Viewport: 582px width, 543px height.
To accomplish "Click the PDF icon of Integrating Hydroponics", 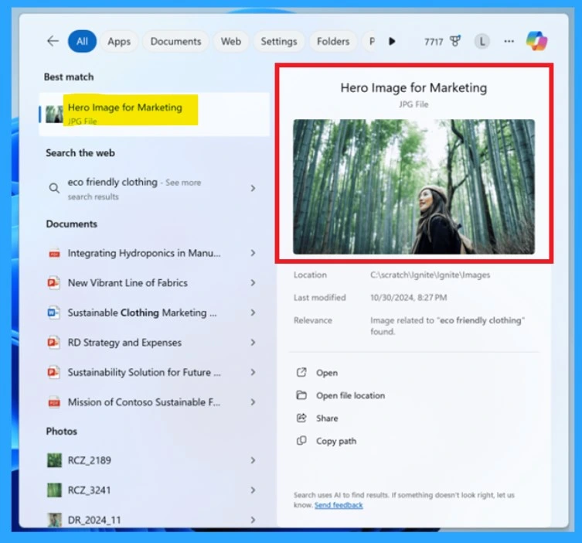I will 54,253.
